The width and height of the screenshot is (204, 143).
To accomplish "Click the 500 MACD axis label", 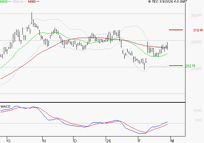I will (198, 120).
